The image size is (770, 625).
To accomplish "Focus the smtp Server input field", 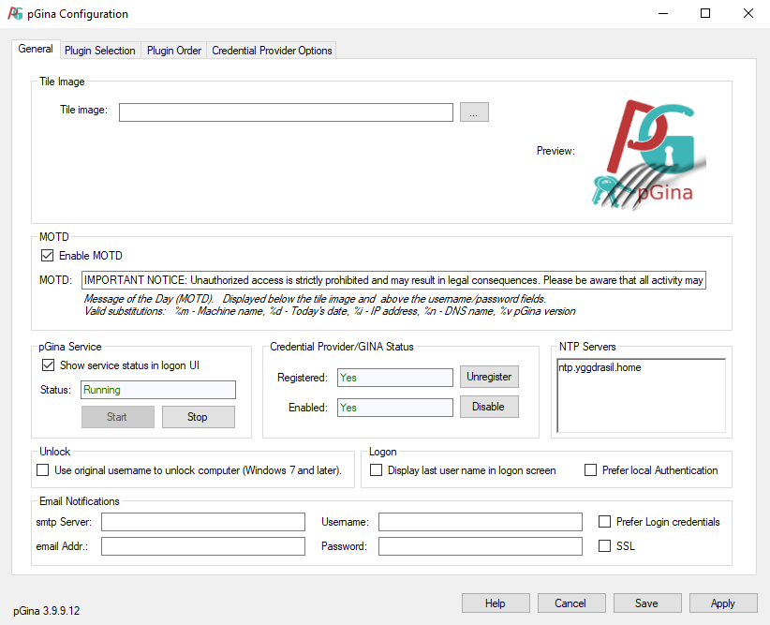I will [203, 522].
